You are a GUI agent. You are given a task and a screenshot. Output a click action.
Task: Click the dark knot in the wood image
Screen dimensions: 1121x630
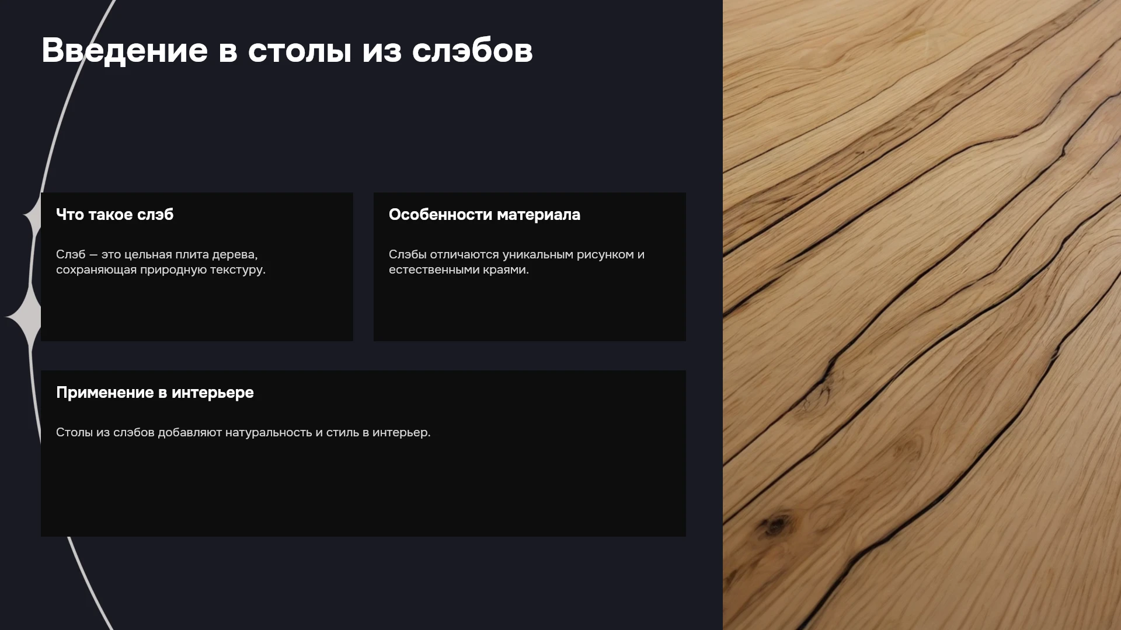click(775, 525)
